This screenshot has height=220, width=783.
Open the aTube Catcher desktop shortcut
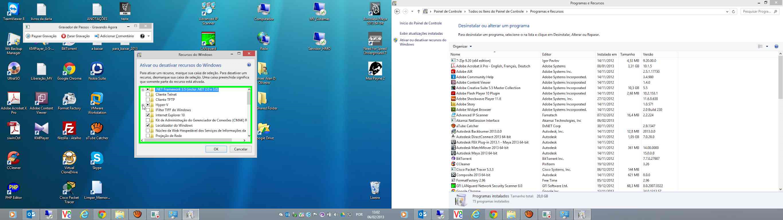(97, 131)
